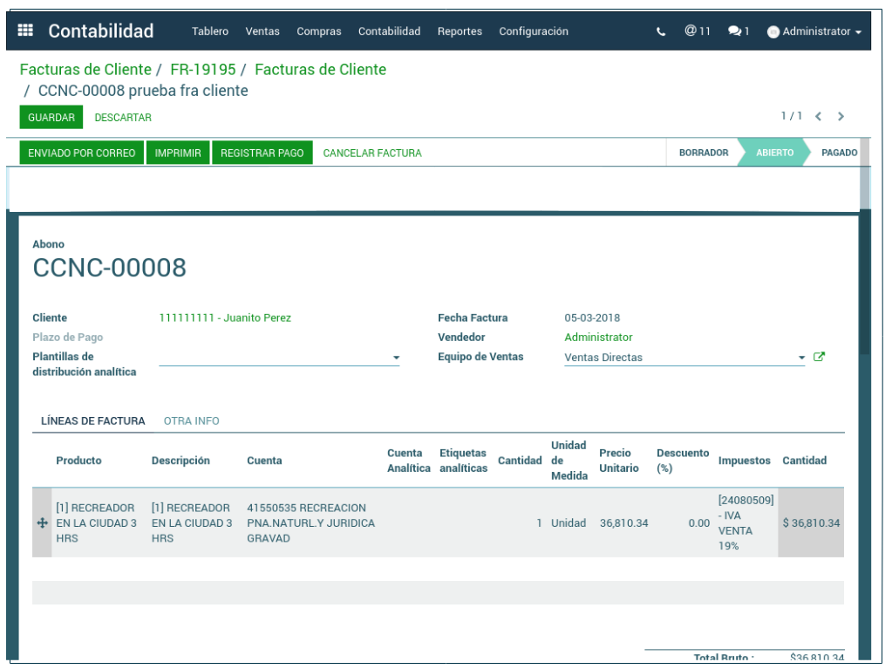Click Registrar Pago button
This screenshot has height=669, width=892.
click(x=262, y=153)
